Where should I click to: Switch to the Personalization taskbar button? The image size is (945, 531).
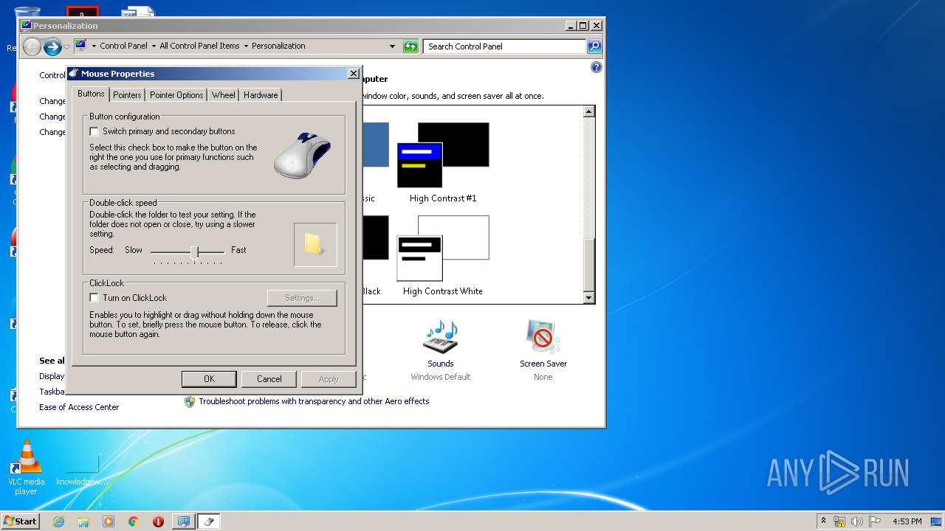(184, 521)
